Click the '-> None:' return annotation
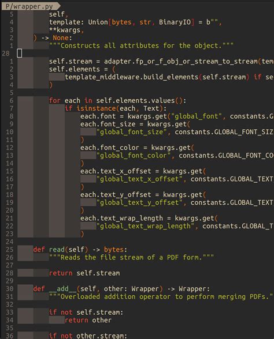Image resolution: width=274 pixels, height=339 pixels. 57,38
